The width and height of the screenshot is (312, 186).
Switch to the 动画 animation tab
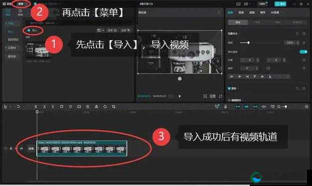click(x=252, y=12)
